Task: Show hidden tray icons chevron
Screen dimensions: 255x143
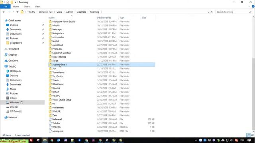Action: [x=196, y=140]
